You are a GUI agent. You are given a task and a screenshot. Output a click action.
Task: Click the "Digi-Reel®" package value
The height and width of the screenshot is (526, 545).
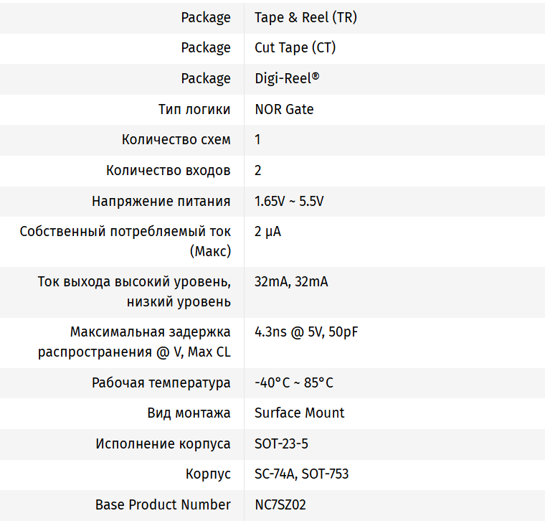287,78
